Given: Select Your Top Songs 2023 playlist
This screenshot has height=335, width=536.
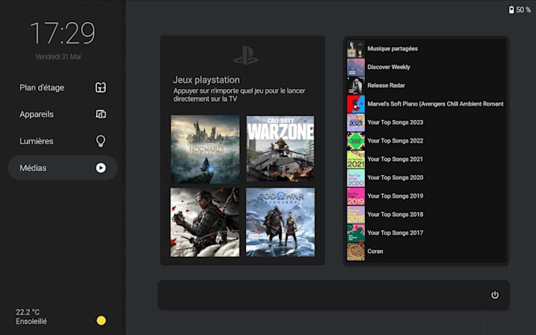Looking at the screenshot, I should (x=426, y=122).
